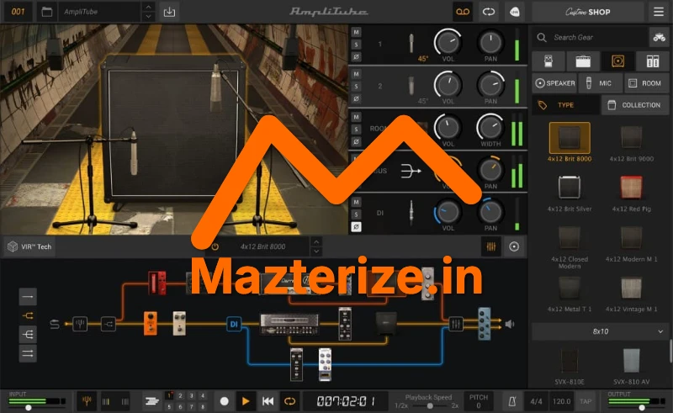Adjust the Playback Speed slider

coord(428,405)
